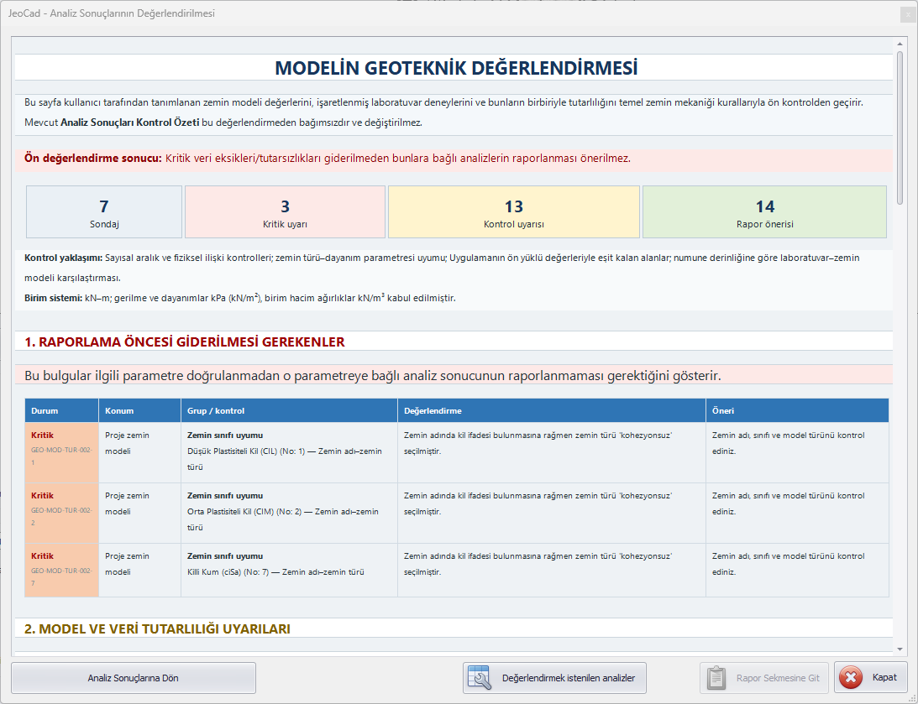Click the scrollbar down arrow
The image size is (918, 704).
pos(900,649)
